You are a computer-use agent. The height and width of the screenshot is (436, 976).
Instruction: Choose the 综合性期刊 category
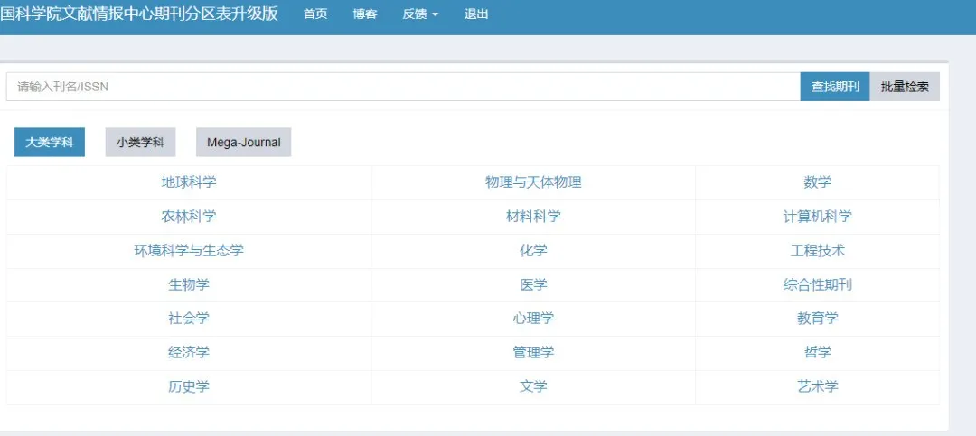click(x=817, y=284)
